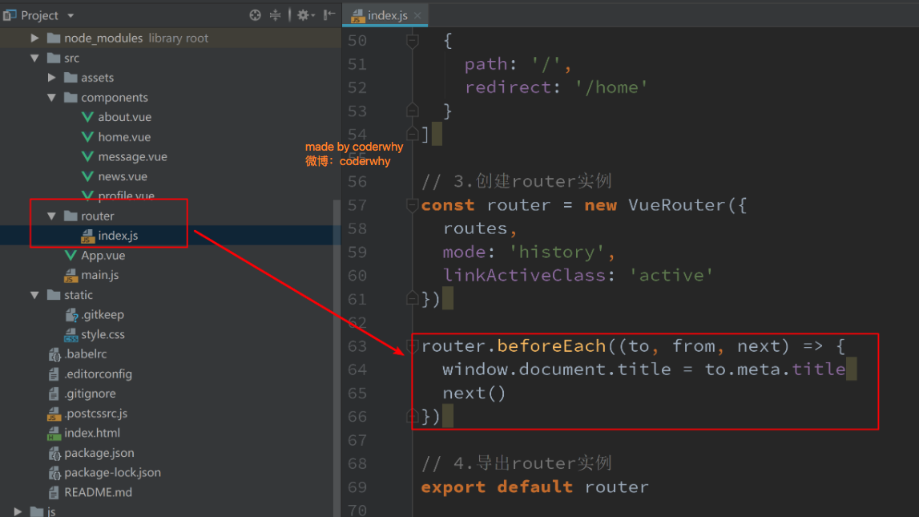Screen dimensions: 919x517
Task: Open .gitkeep file
Action: (103, 315)
